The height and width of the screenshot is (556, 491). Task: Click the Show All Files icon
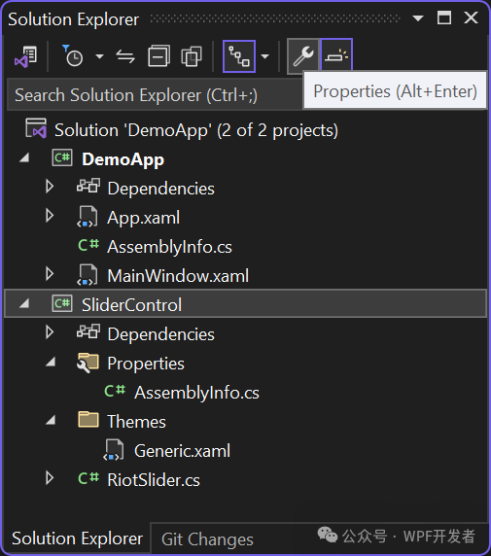click(x=192, y=56)
